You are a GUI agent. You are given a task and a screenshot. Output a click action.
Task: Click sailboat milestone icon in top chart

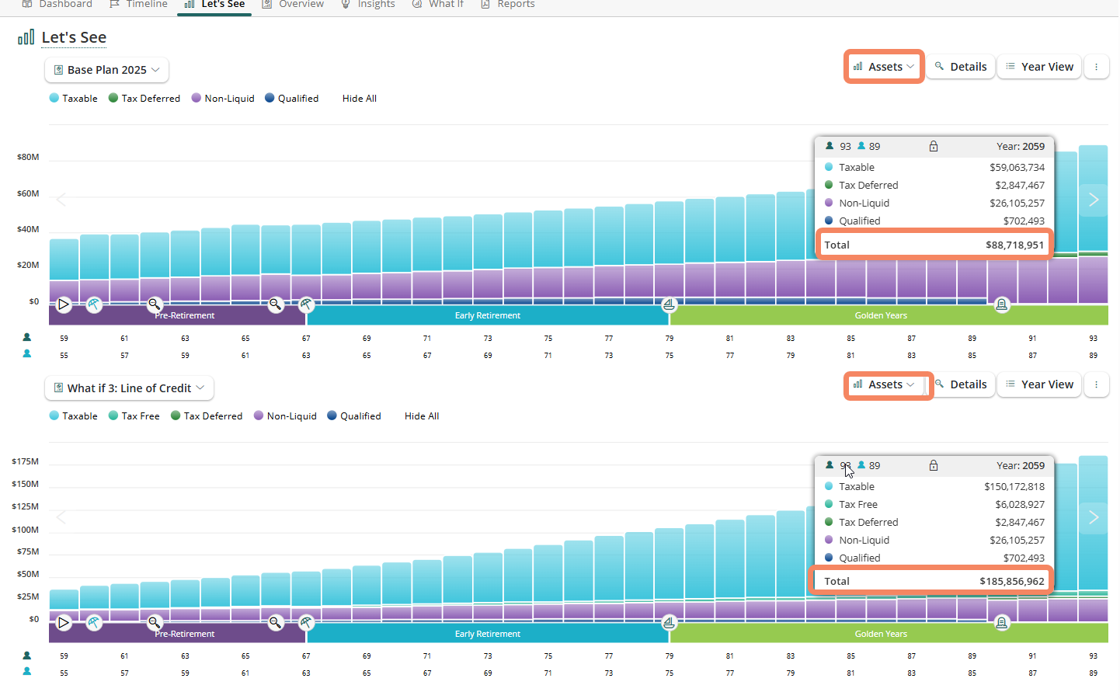669,304
